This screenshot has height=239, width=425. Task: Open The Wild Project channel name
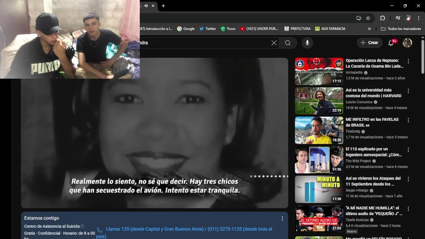click(358, 161)
